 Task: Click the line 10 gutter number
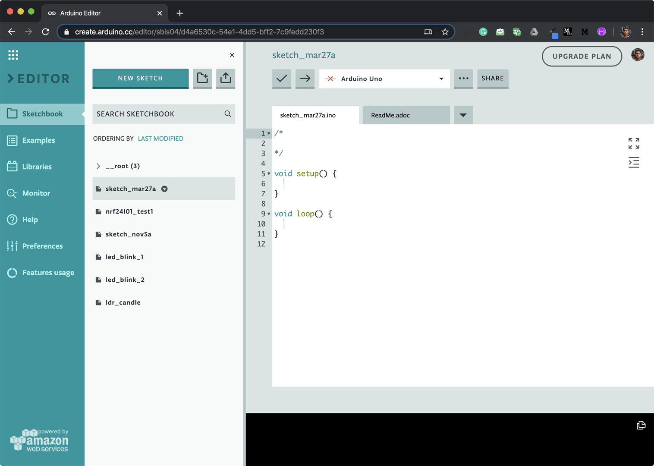click(x=261, y=224)
